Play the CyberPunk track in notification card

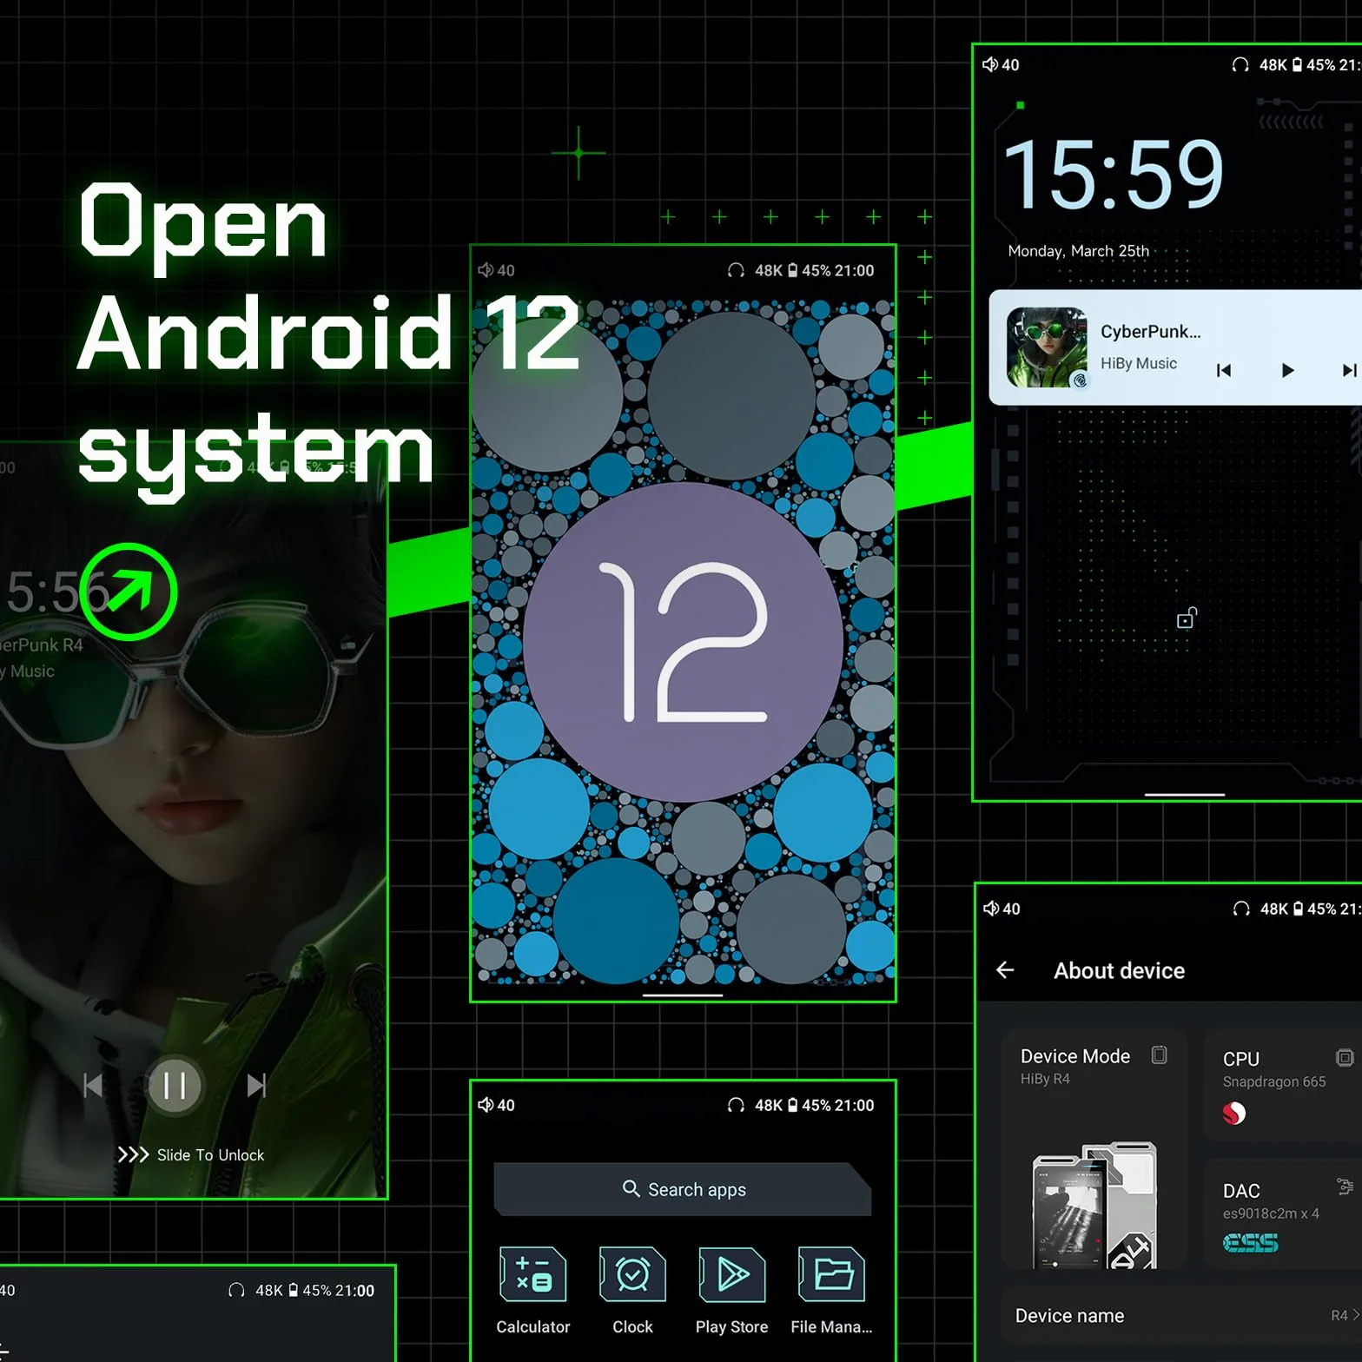click(1287, 370)
